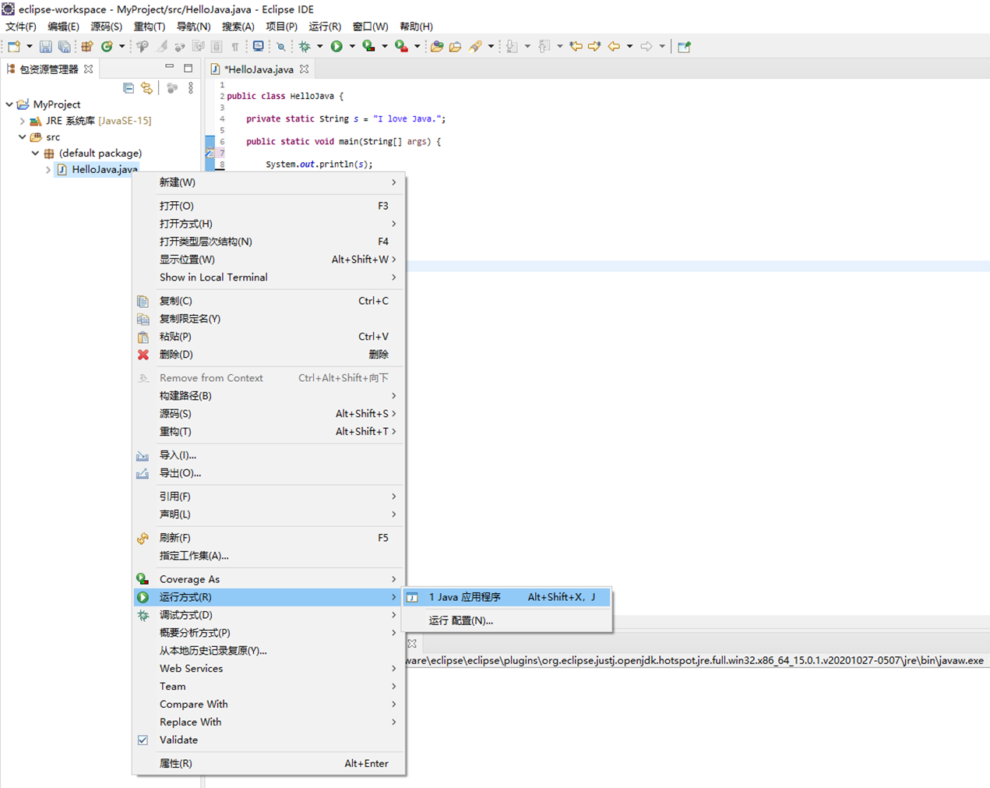990x788 pixels.
Task: Close the Package Explorer view tab
Action: coord(89,69)
